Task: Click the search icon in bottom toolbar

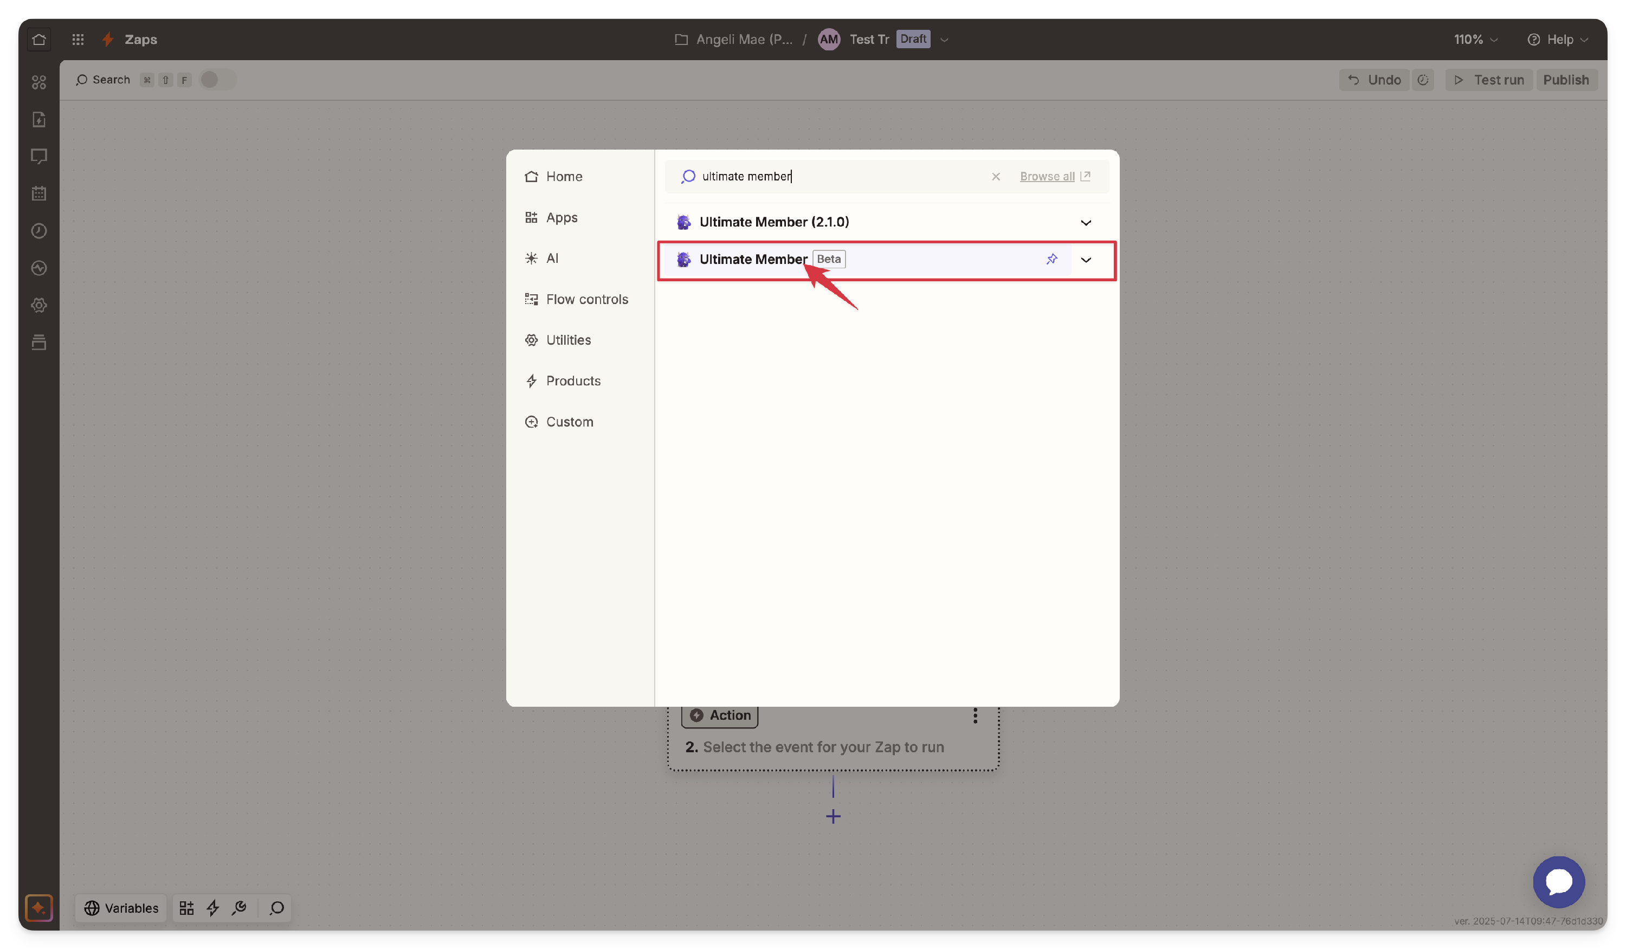Action: point(277,908)
